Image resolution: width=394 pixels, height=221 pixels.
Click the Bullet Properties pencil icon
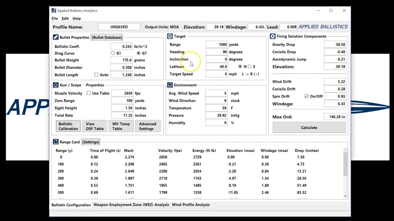click(56, 37)
